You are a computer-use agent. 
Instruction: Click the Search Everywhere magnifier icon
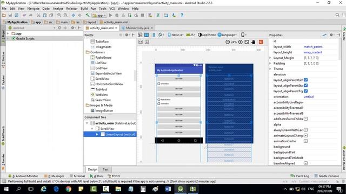(x=337, y=15)
